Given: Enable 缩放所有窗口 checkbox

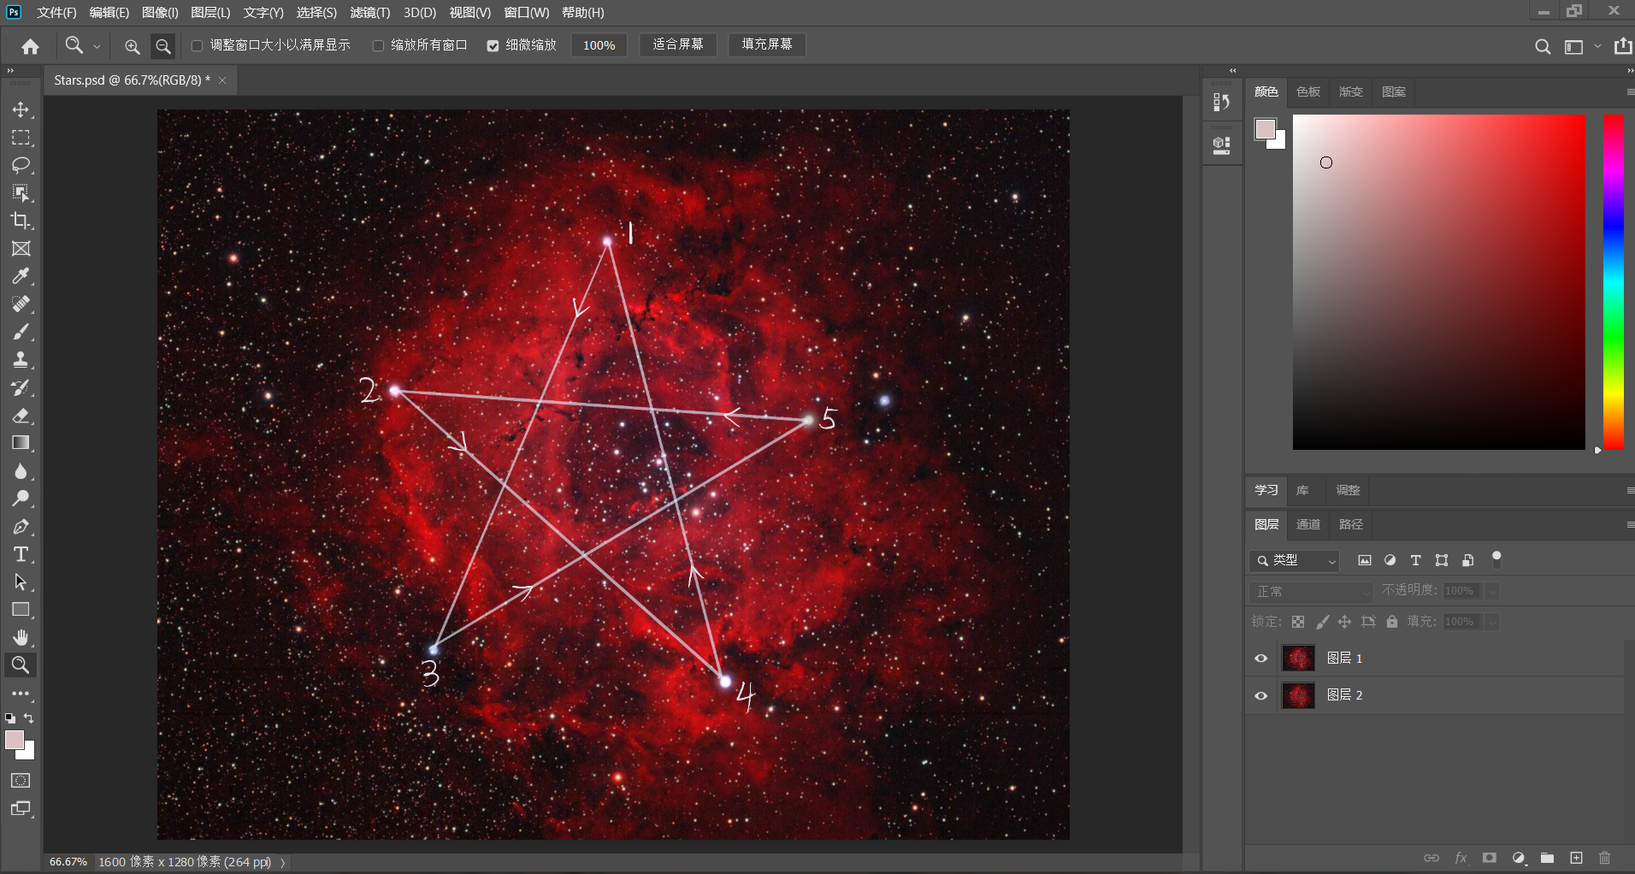Looking at the screenshot, I should pyautogui.click(x=378, y=45).
